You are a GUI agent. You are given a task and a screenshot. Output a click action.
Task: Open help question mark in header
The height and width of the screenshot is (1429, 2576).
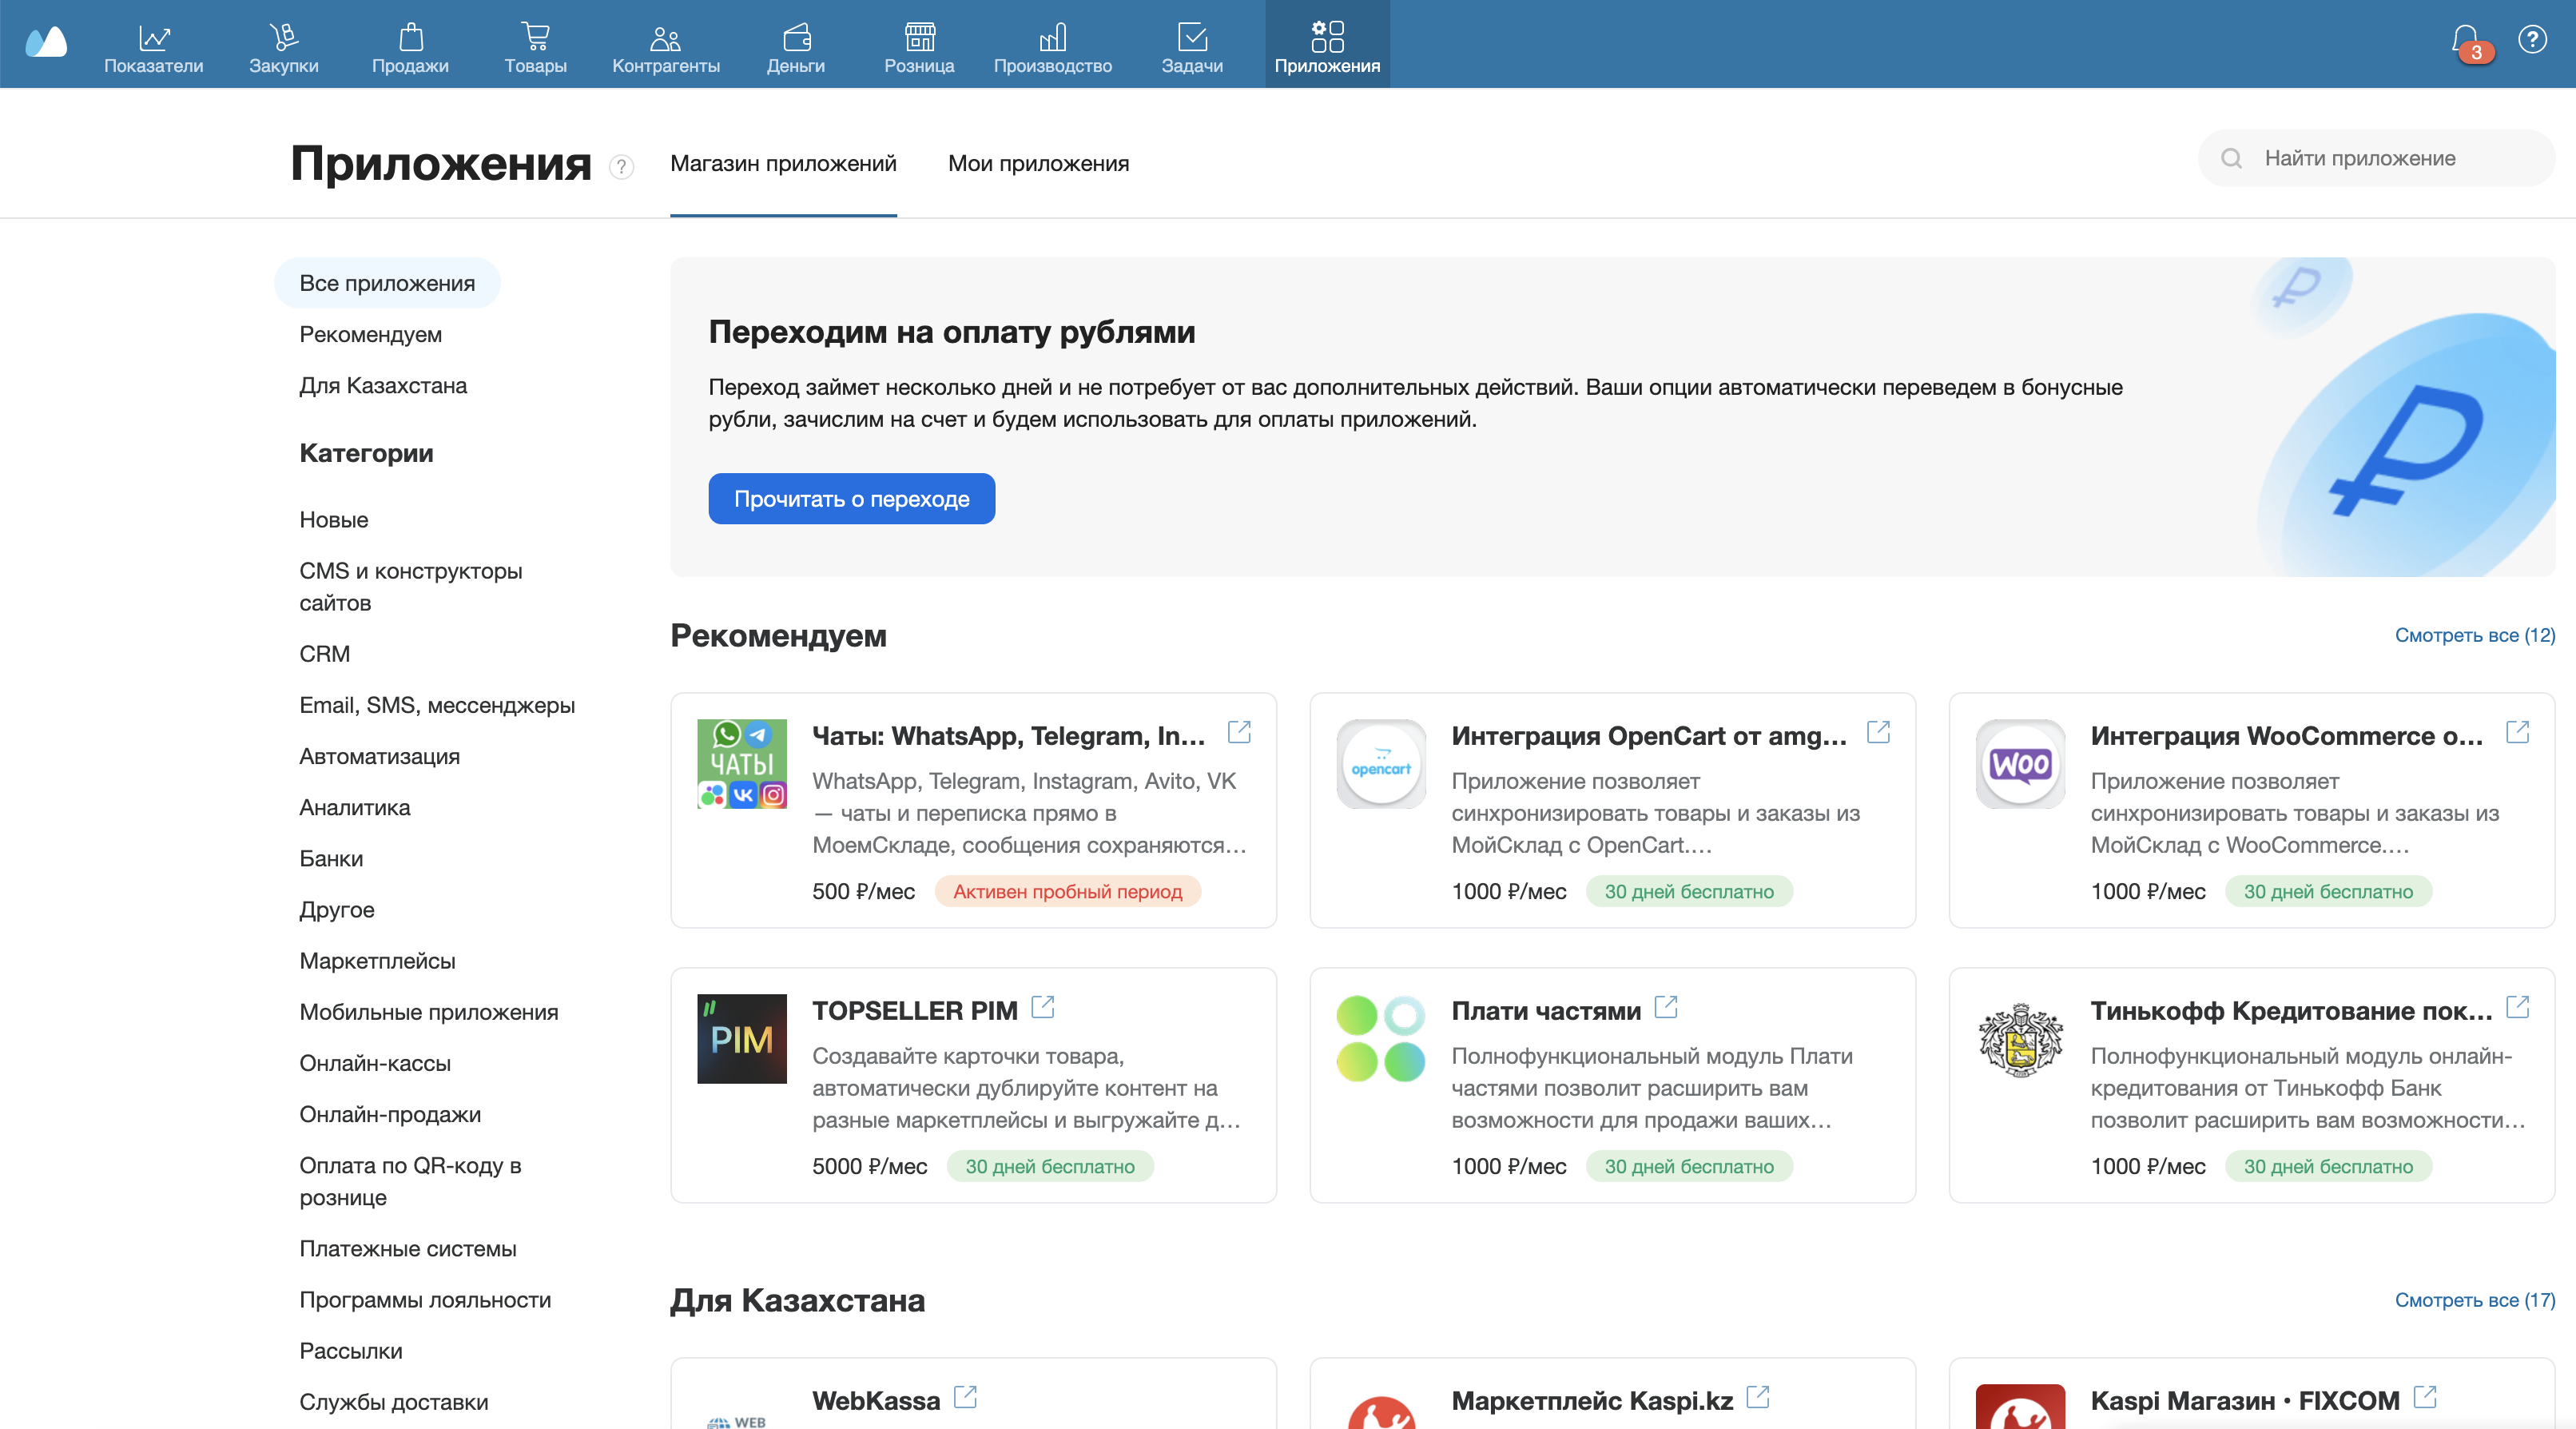coord(2532,40)
